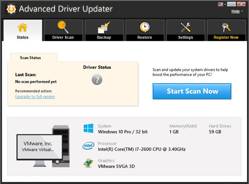Click the 'Memory(RAM)' label
Screen dimensions: 249x184
tap(183, 126)
